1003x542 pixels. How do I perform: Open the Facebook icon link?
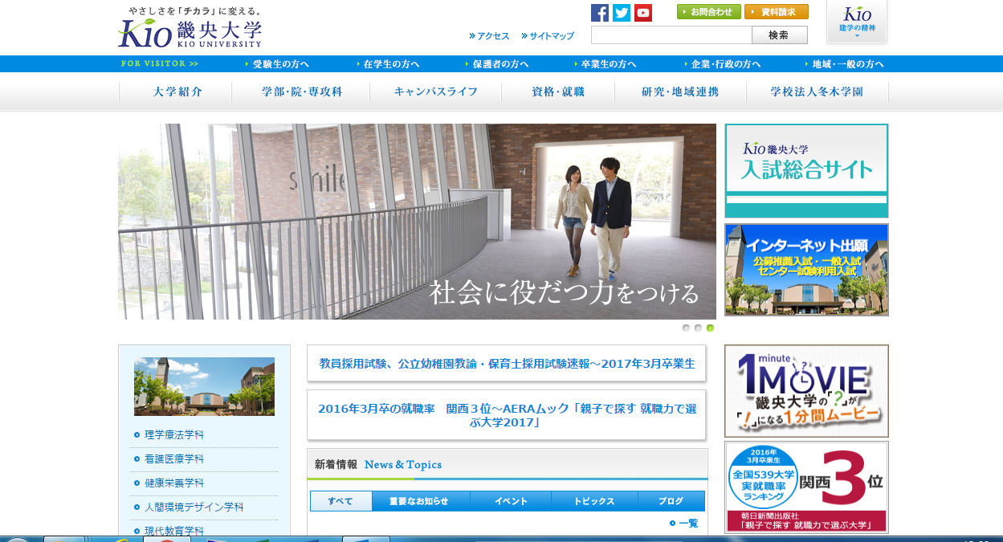pyautogui.click(x=599, y=13)
